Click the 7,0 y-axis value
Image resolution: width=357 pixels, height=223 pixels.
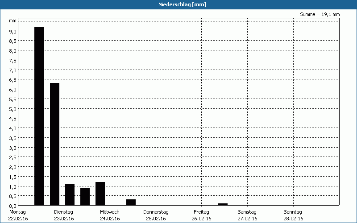point(13,70)
